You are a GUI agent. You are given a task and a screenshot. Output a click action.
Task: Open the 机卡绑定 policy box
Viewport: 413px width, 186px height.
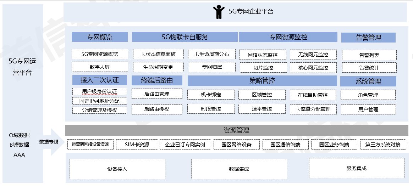pos(211,95)
